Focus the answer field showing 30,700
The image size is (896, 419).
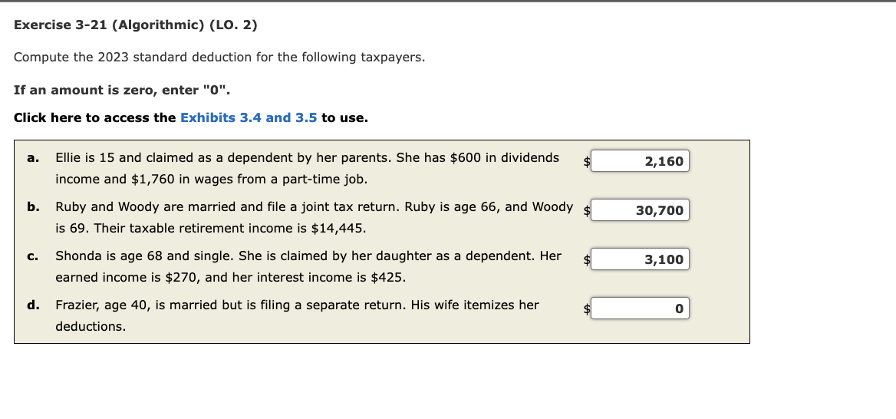[x=641, y=210]
